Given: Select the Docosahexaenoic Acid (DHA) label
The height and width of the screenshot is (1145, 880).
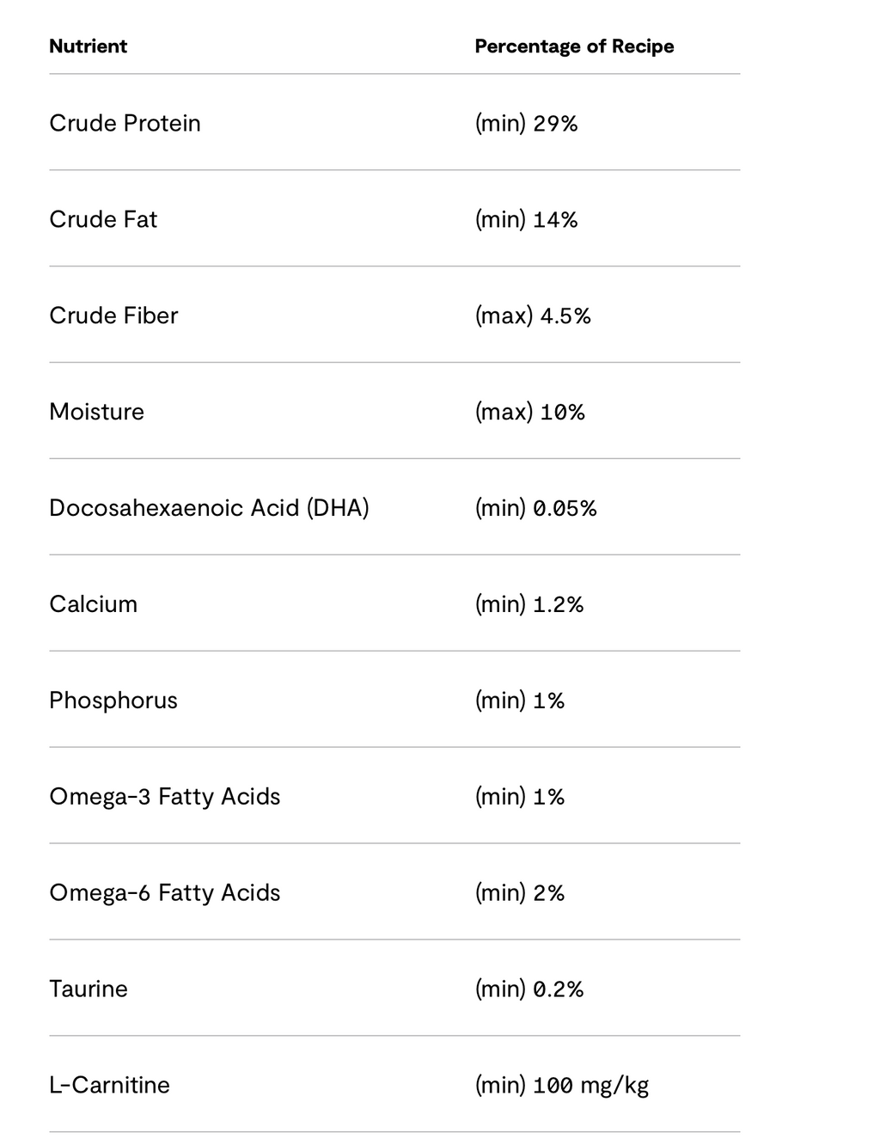Looking at the screenshot, I should 209,508.
